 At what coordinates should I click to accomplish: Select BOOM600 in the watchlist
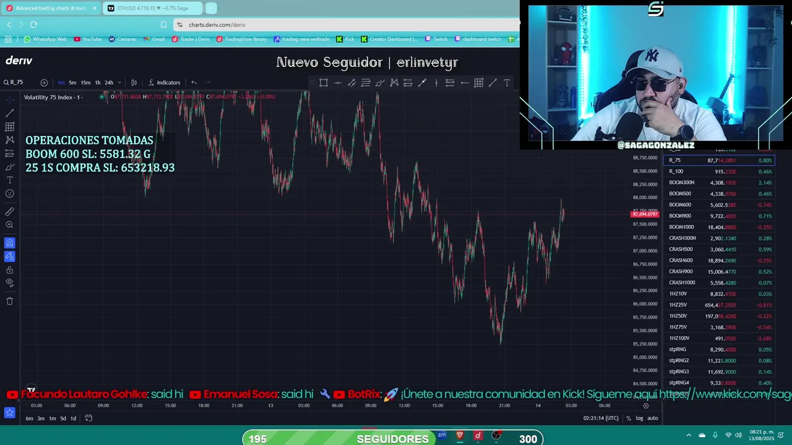tap(718, 205)
